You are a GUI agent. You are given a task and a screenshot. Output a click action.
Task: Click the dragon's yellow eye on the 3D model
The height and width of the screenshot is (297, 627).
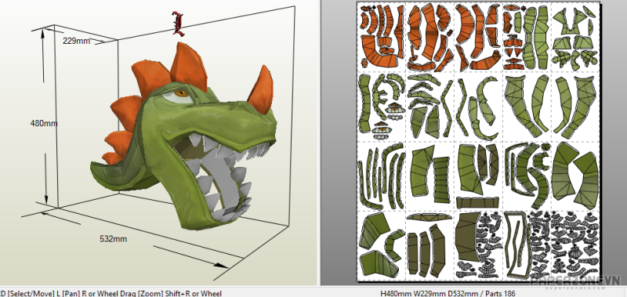pyautogui.click(x=181, y=93)
